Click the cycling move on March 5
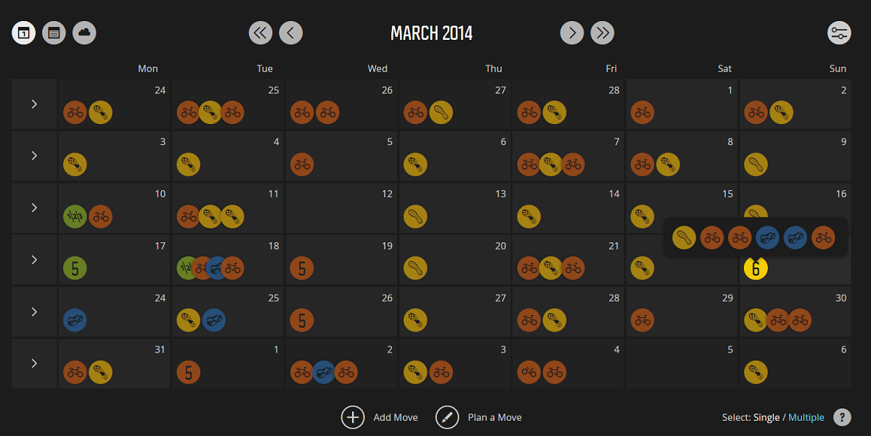 click(302, 164)
